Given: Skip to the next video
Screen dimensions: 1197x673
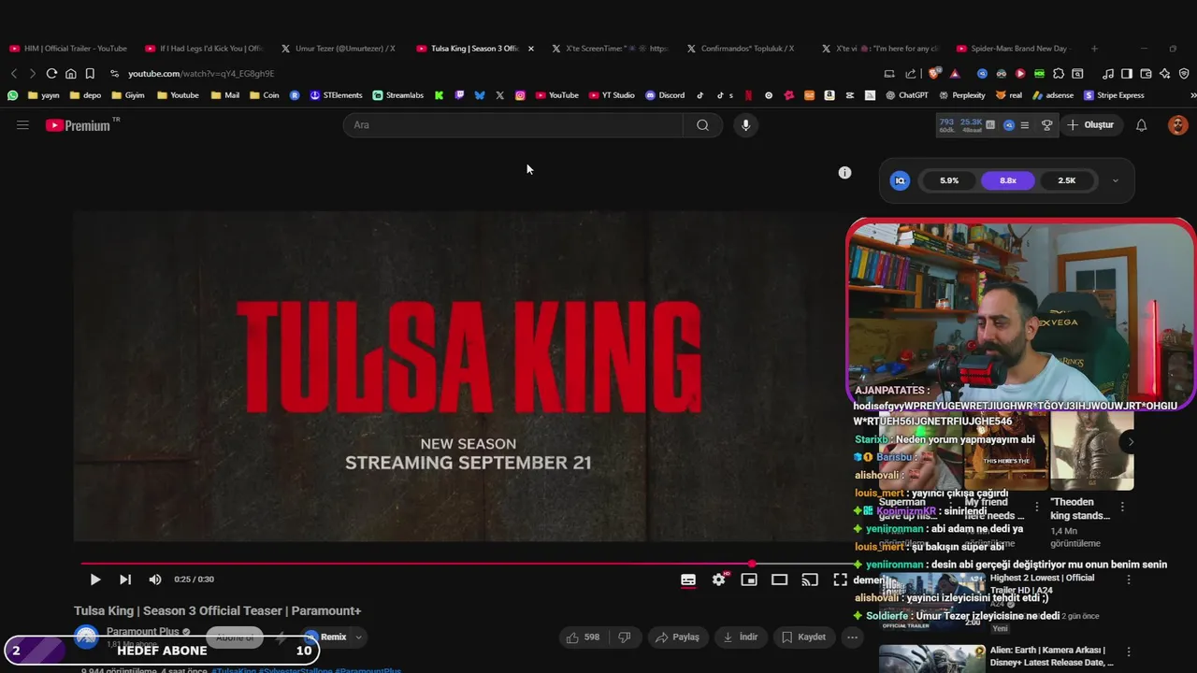Looking at the screenshot, I should (124, 580).
